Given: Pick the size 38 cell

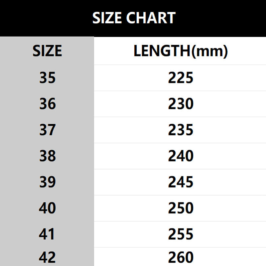Looking at the screenshot, I should pyautogui.click(x=47, y=156).
